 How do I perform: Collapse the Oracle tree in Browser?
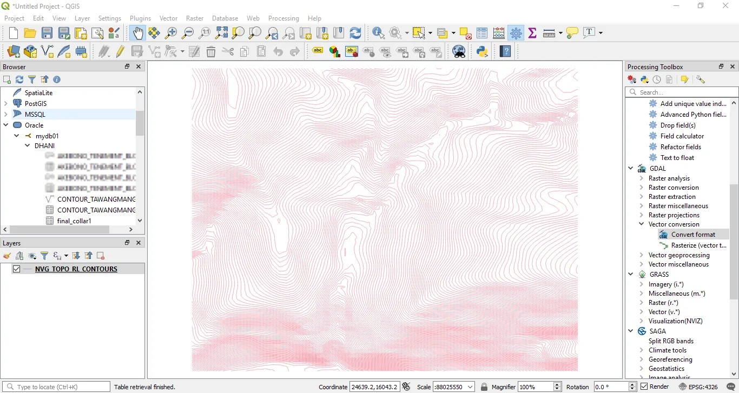tap(5, 125)
